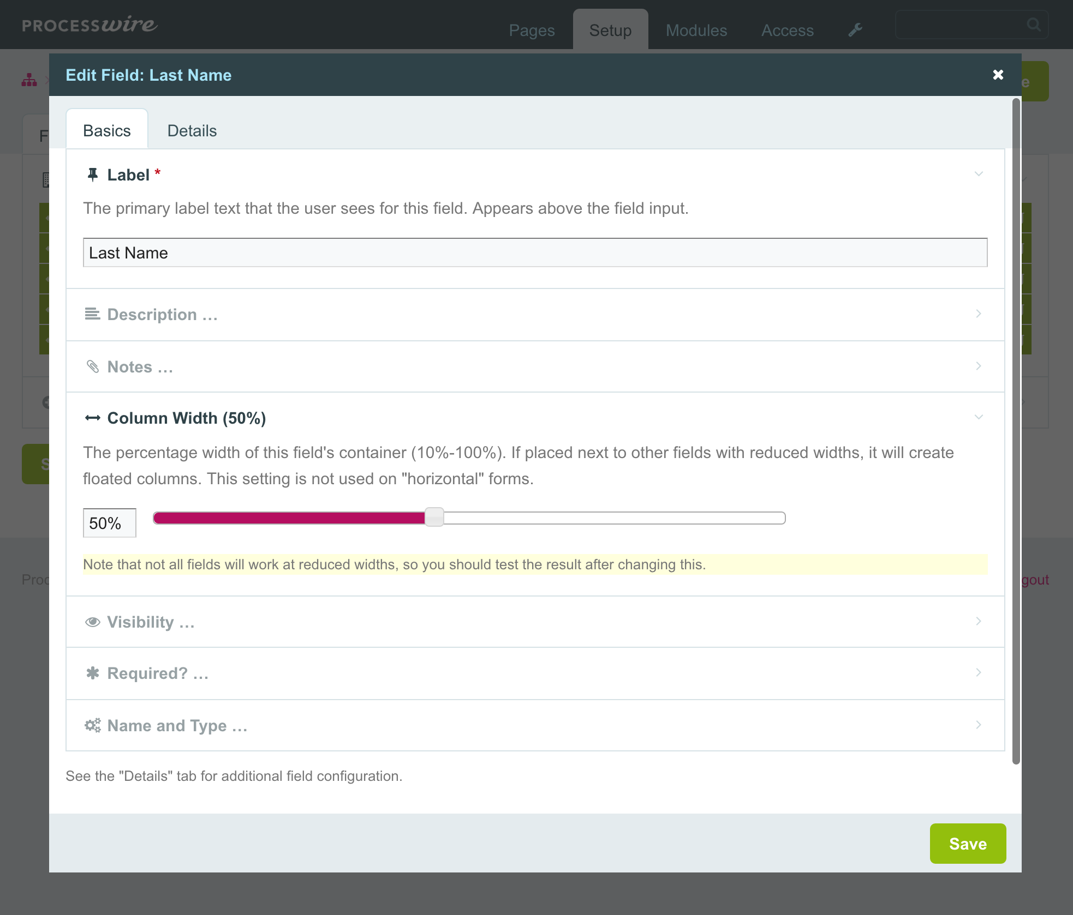The image size is (1073, 915).
Task: Click the top navigation search box
Action: (x=971, y=25)
